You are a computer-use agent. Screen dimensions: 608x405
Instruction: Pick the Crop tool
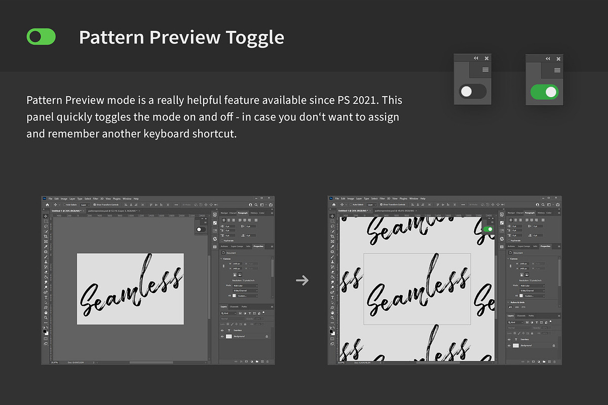coord(45,237)
